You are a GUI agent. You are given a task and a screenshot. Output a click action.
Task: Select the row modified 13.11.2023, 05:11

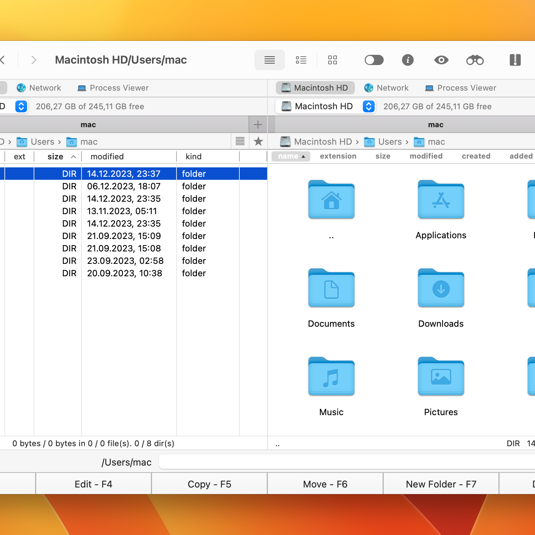(134, 211)
